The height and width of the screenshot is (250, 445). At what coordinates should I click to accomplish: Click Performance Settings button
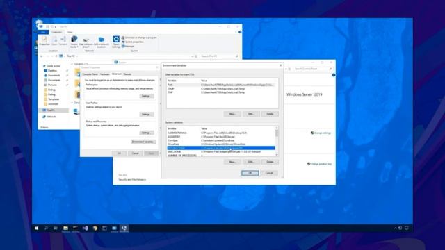pyautogui.click(x=147, y=96)
